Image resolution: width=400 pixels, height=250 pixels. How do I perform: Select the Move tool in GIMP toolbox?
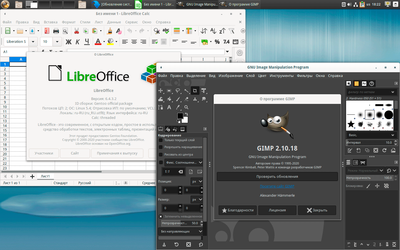click(161, 91)
